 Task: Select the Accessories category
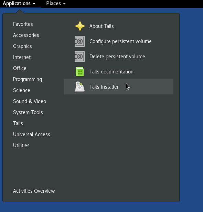pyautogui.click(x=26, y=35)
